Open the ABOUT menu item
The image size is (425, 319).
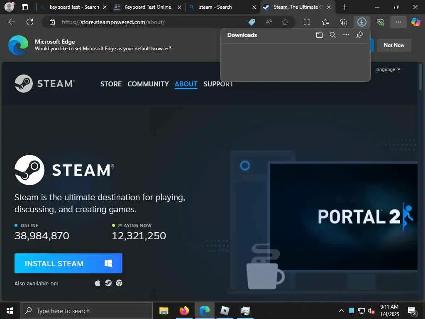186,84
